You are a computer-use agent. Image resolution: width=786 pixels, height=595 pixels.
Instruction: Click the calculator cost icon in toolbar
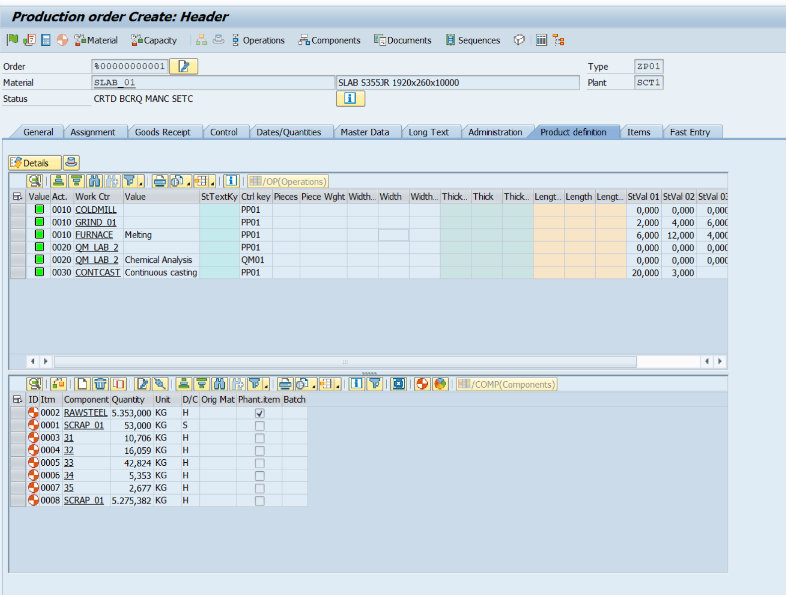tap(46, 40)
